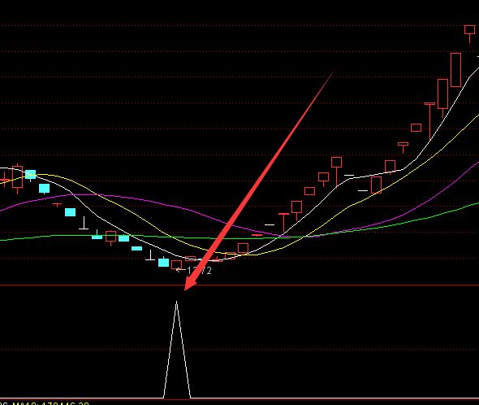The image size is (479, 405).
Task: Click the solid red divider line between panels
Action: (x=239, y=285)
